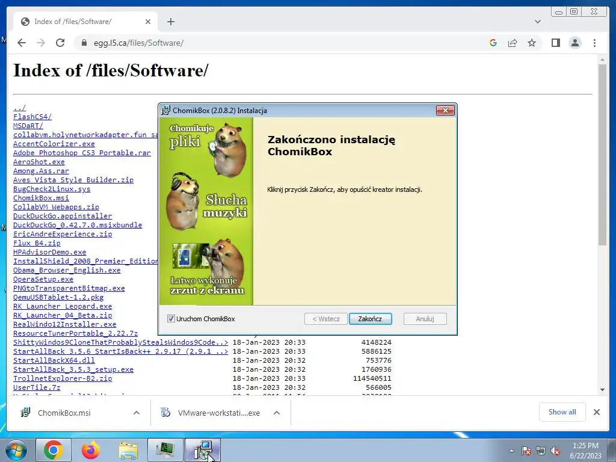Screen dimensions: 616x462
Task: Click muted volume tray icon
Action: (x=555, y=451)
